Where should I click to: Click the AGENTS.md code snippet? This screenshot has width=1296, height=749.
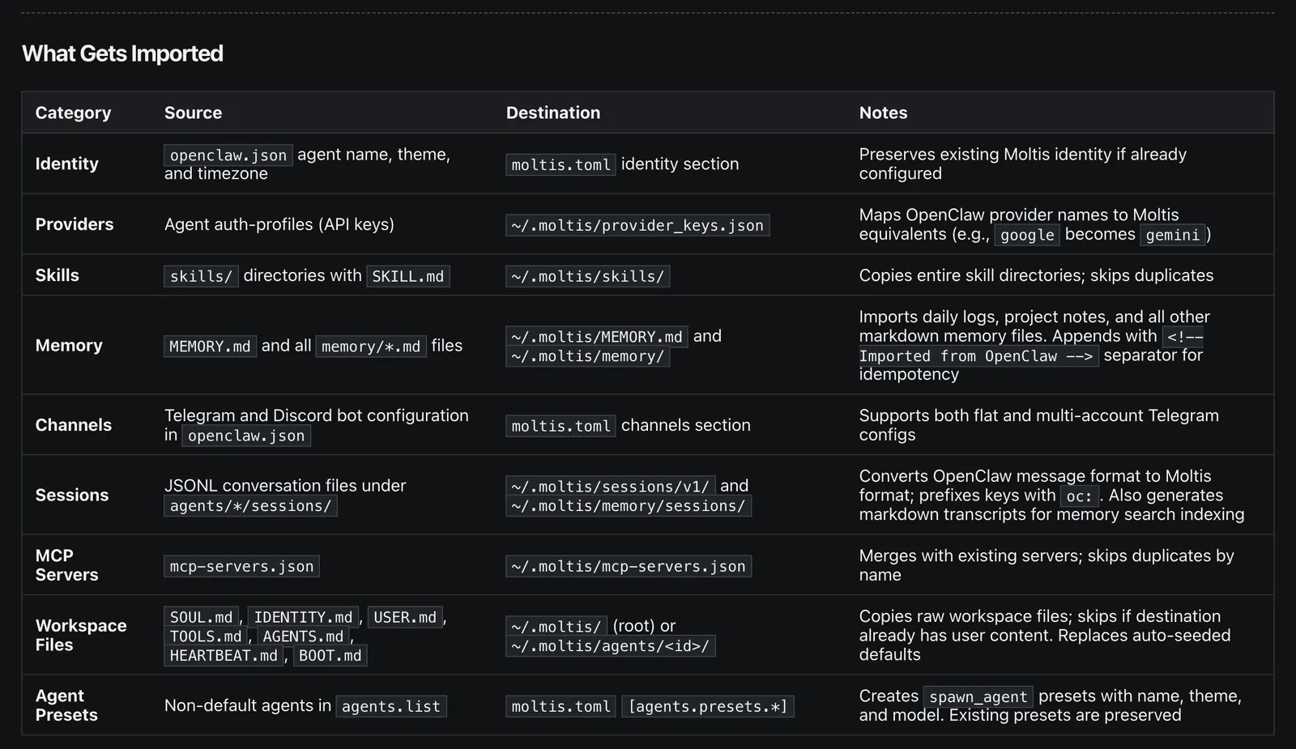point(303,636)
